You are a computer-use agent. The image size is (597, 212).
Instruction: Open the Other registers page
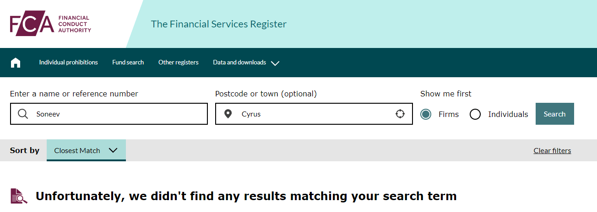(179, 63)
